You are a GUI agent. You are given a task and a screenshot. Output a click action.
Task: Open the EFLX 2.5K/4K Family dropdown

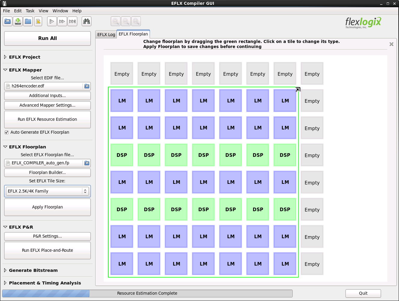tap(47, 191)
